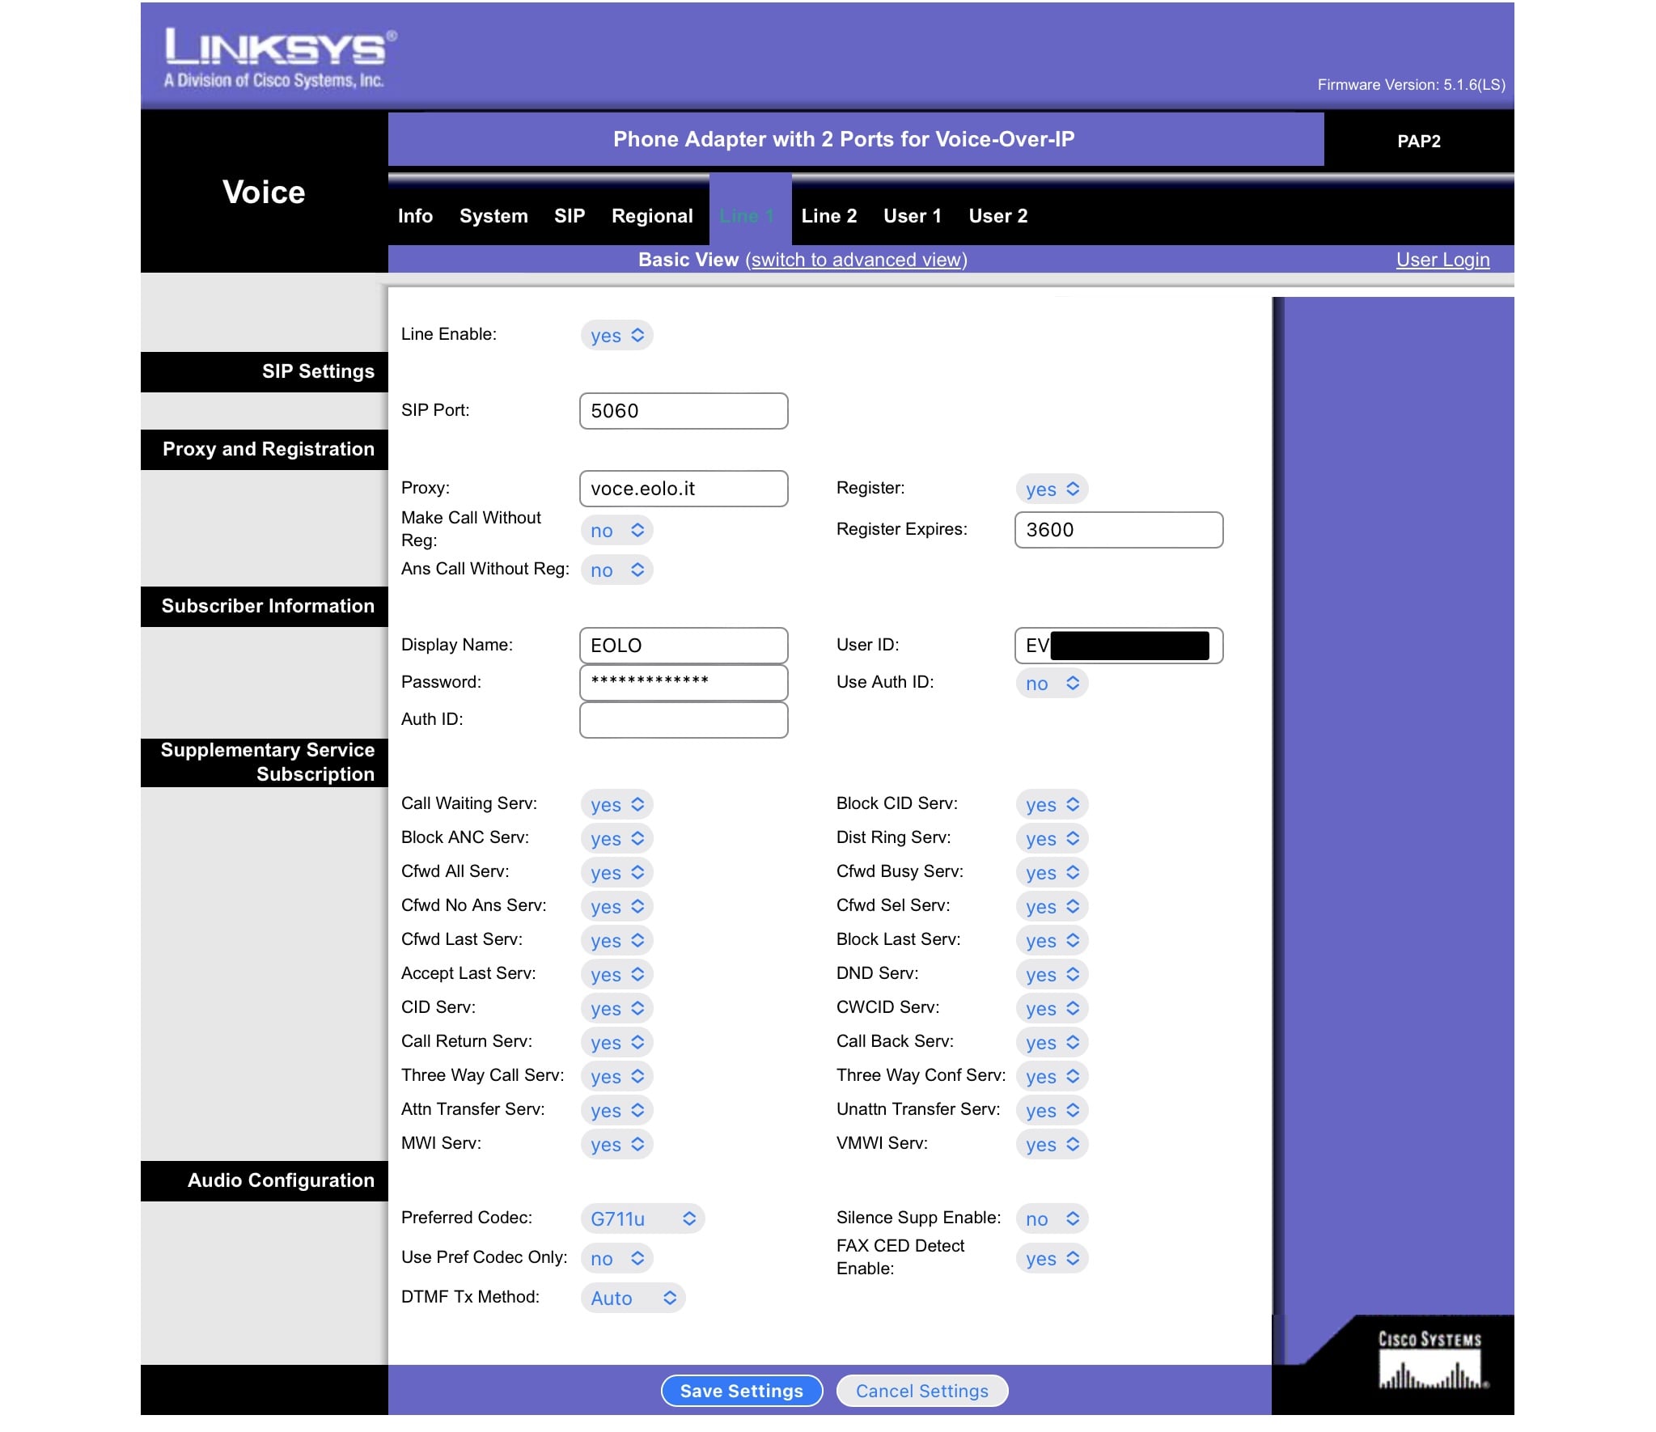This screenshot has height=1432, width=1656.
Task: Toggle the Silence Supp Enable selector
Action: (1051, 1218)
